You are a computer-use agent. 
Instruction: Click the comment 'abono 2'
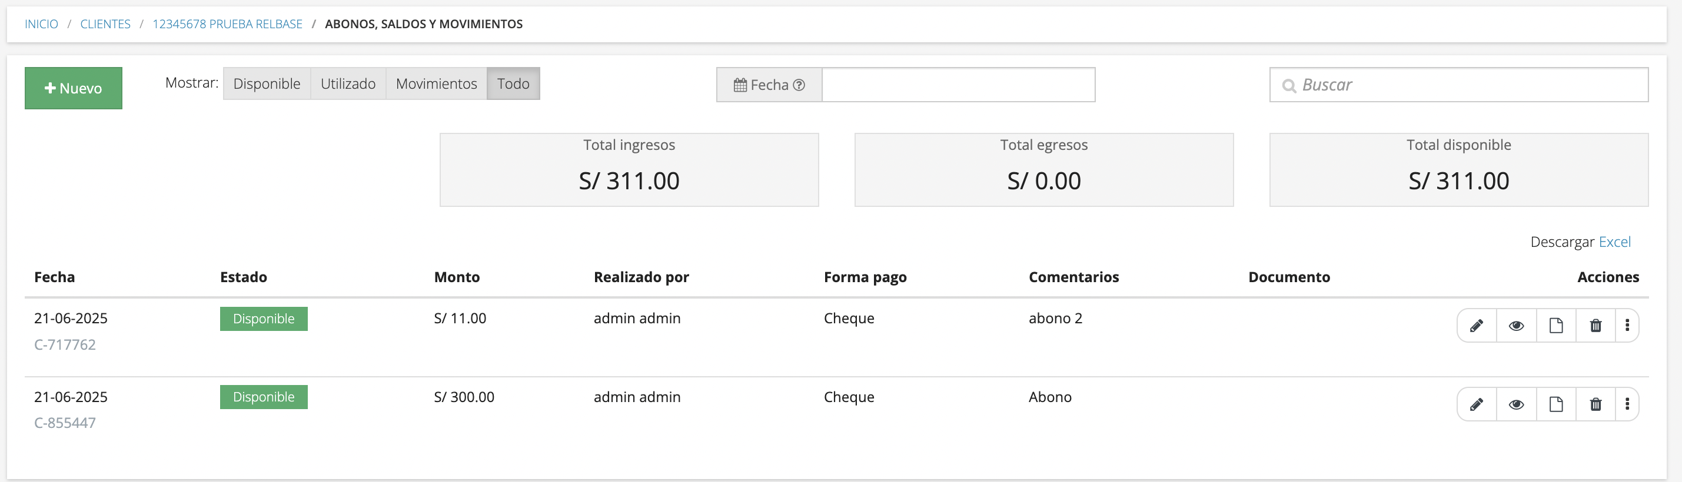[x=1055, y=318]
